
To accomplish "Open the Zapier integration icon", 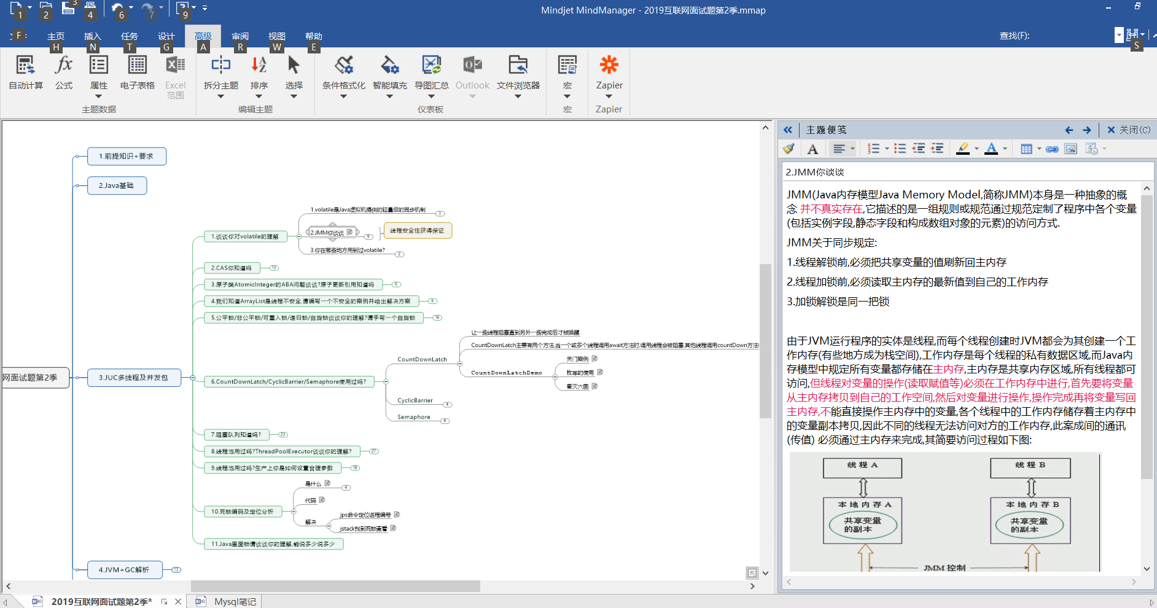I will click(x=609, y=65).
